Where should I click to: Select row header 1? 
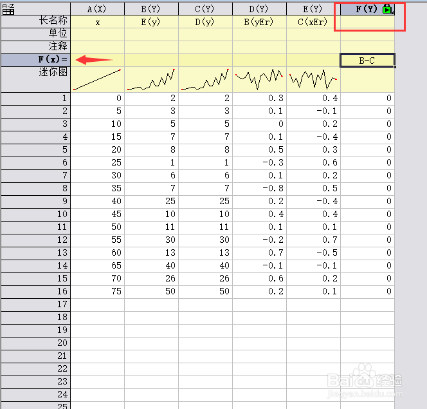[35, 98]
